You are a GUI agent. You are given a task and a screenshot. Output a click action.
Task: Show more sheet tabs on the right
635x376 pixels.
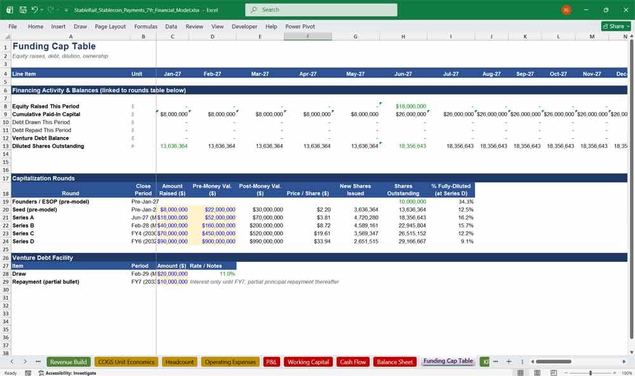coord(496,361)
